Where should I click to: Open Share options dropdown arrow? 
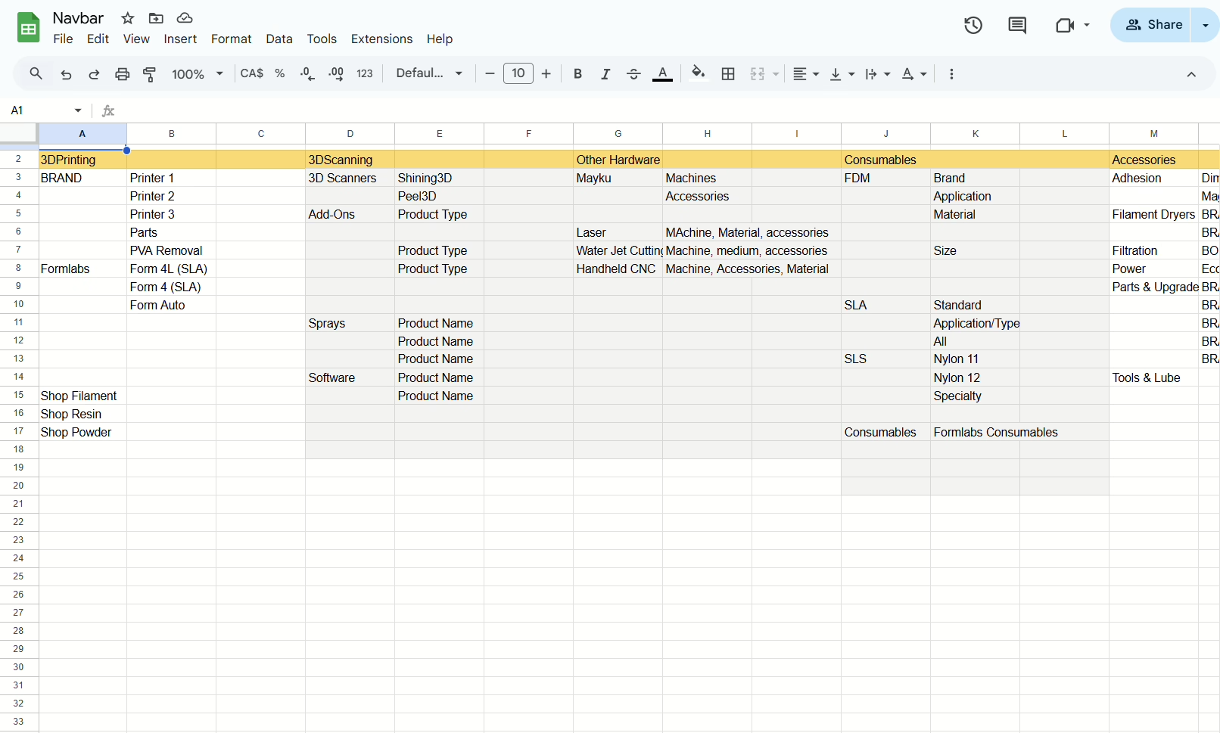tap(1206, 25)
